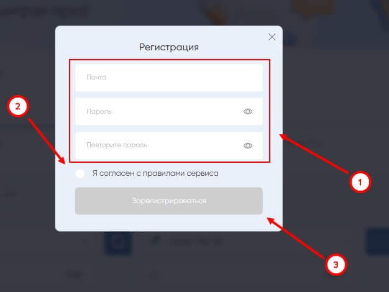Screen dimensions: 389x292
Task: Click the Регистрация dialog title
Action: 168,47
